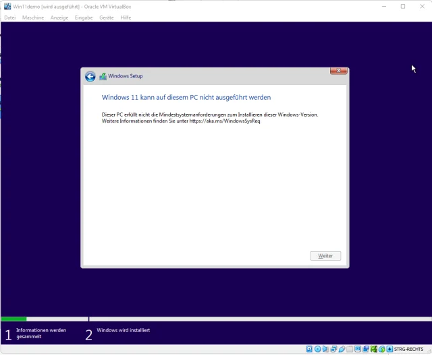Click the audio status icon
Image resolution: width=432 pixels, height=355 pixels.
[325, 349]
